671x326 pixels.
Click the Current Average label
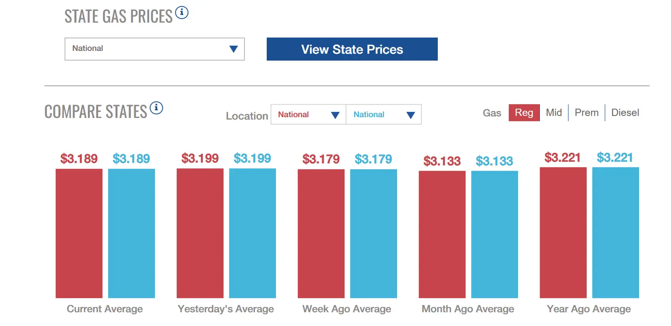[105, 309]
